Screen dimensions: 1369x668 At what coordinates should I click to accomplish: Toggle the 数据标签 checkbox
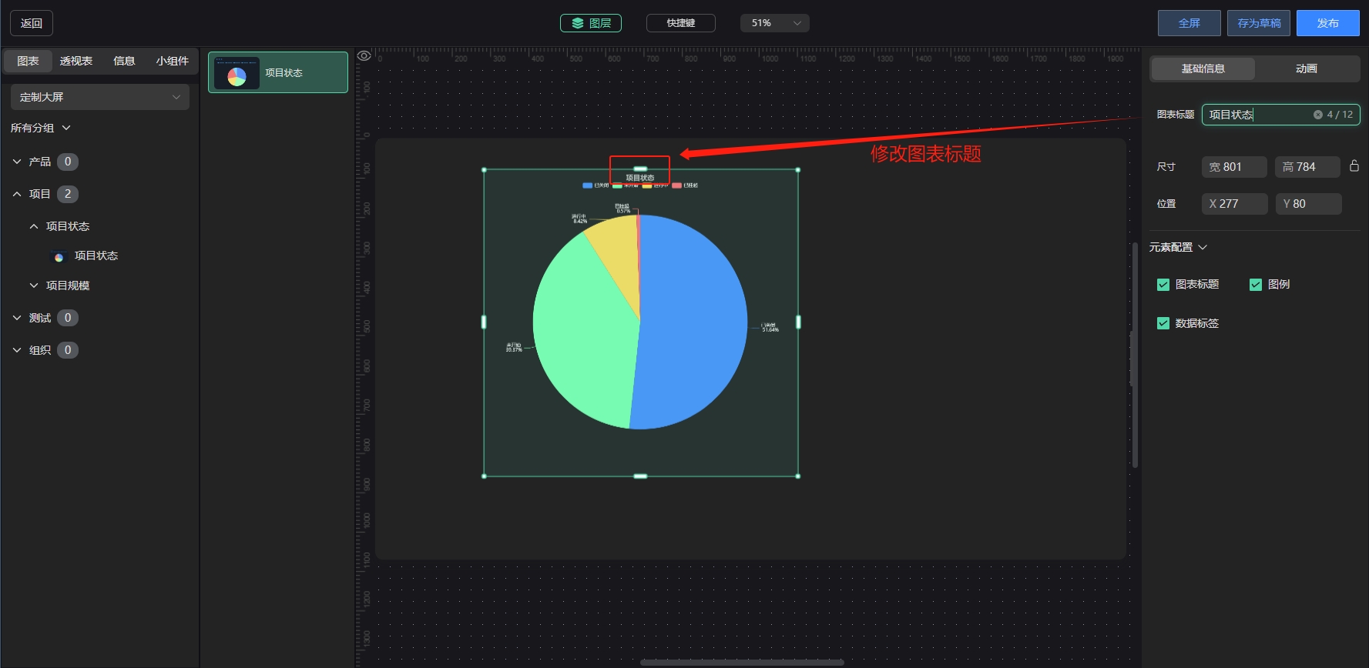click(x=1163, y=323)
